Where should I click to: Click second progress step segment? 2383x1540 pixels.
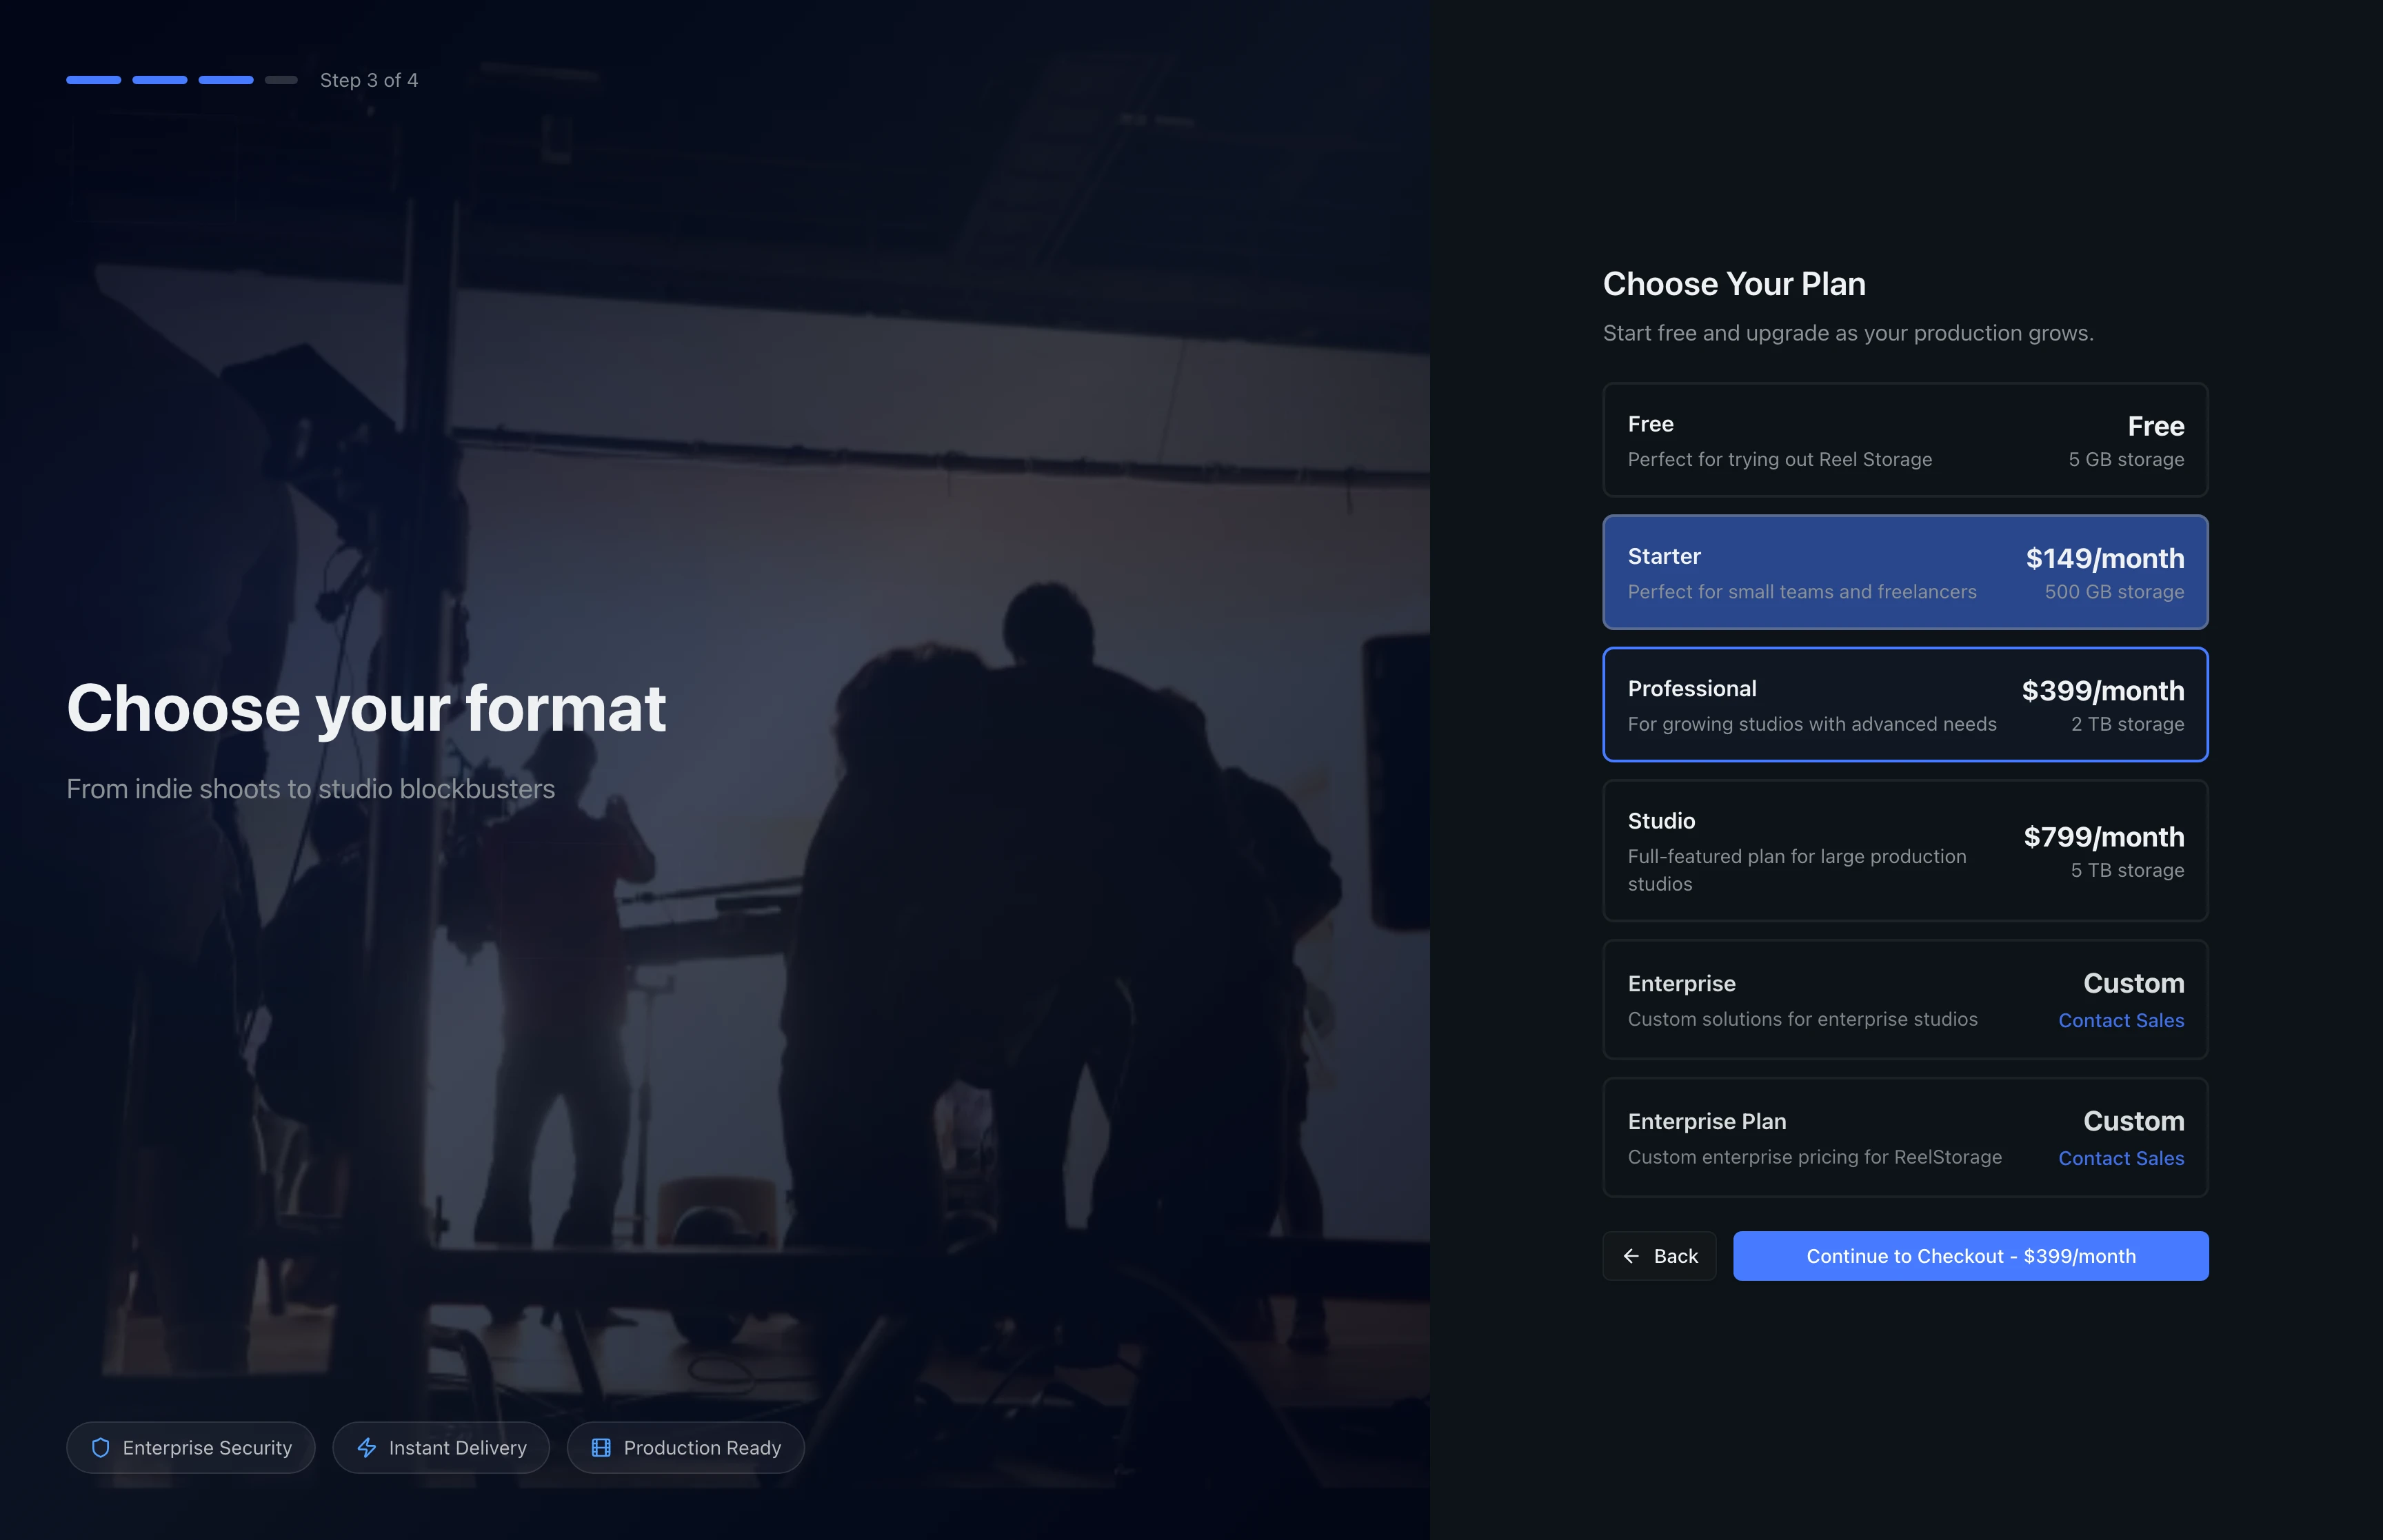[160, 80]
